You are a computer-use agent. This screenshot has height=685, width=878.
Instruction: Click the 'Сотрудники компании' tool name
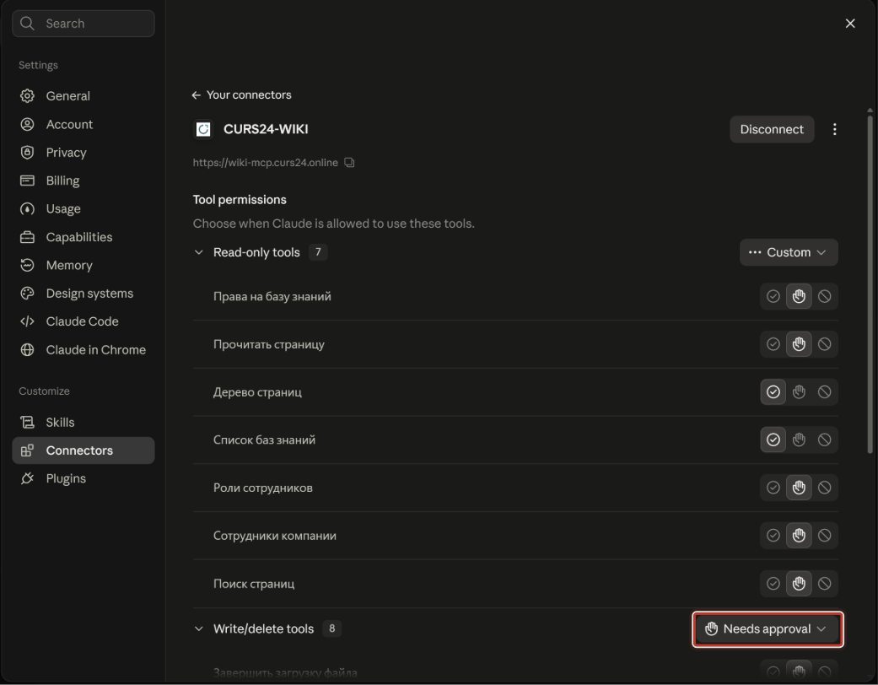[275, 536]
